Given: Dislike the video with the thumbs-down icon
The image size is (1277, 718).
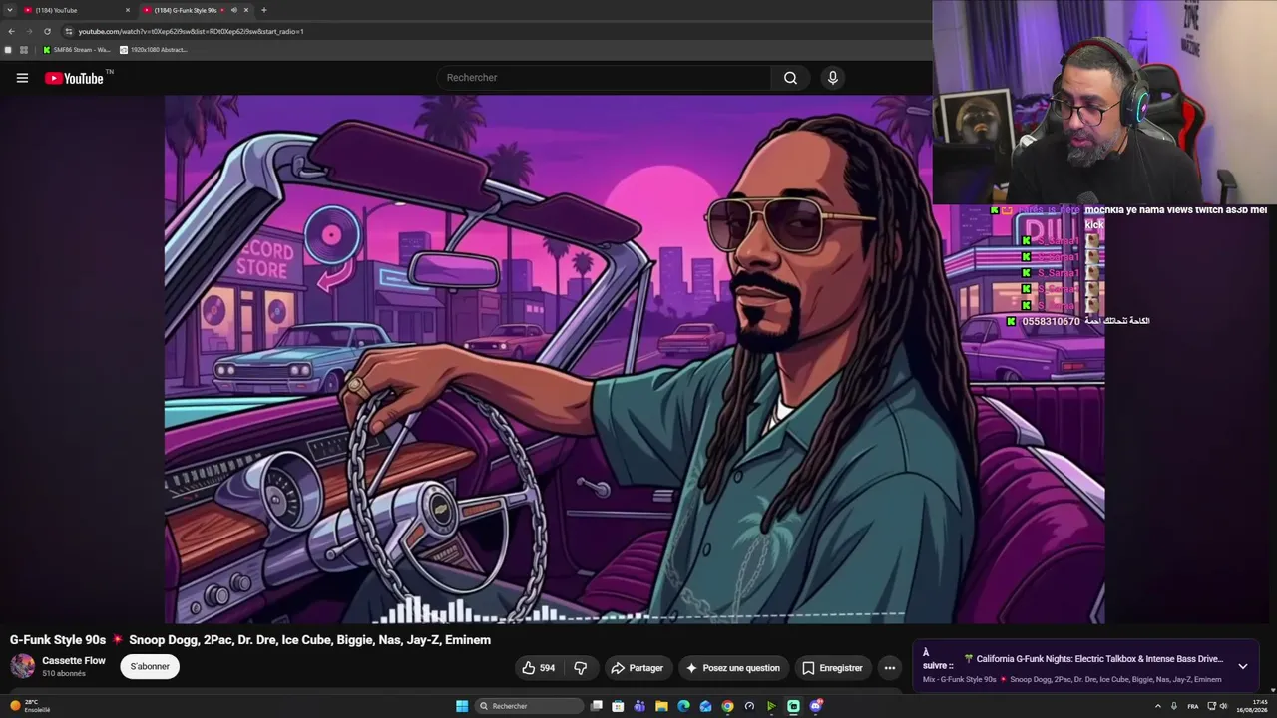Looking at the screenshot, I should click(581, 668).
